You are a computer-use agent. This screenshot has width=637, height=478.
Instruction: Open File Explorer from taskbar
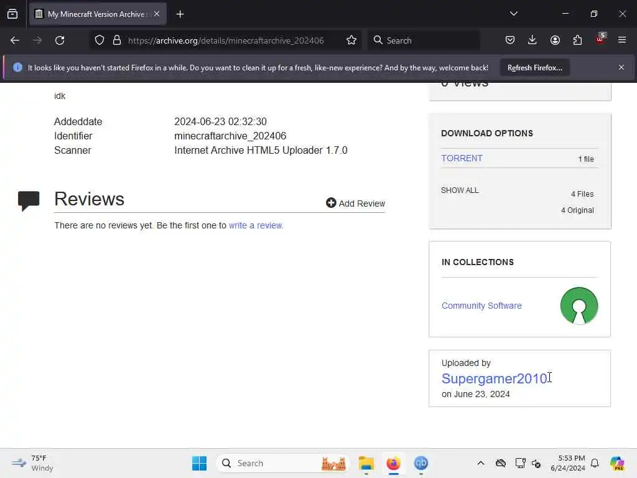point(366,463)
